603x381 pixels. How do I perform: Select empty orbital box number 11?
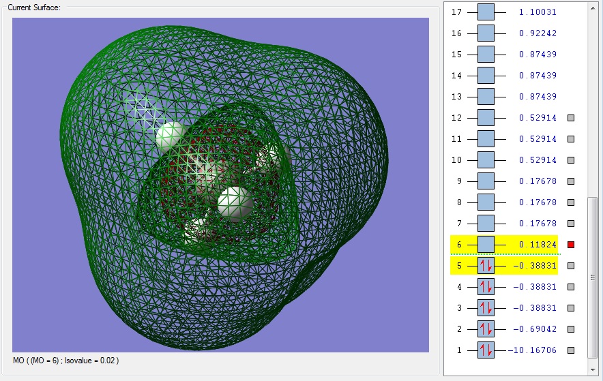coord(486,139)
